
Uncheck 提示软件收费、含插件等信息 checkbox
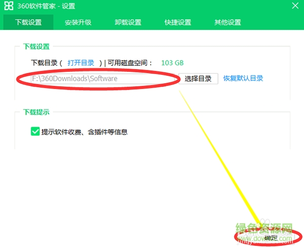(35, 132)
